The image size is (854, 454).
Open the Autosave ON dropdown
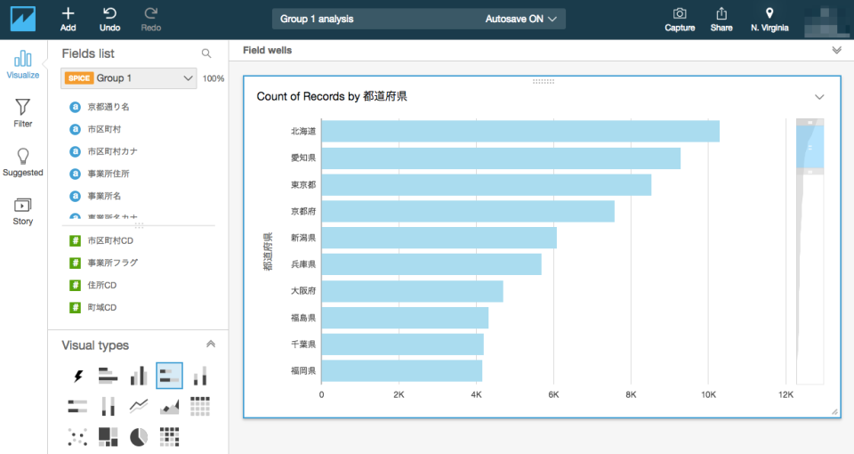click(520, 19)
